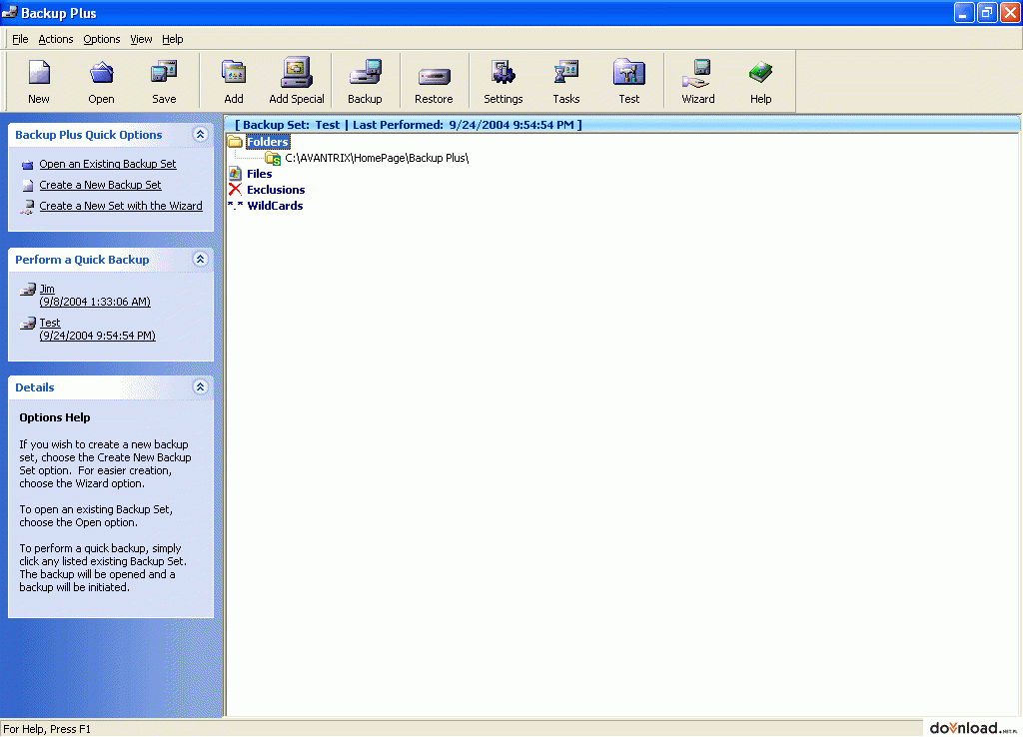
Task: Click Create a New Set with the Wizard
Action: point(121,206)
